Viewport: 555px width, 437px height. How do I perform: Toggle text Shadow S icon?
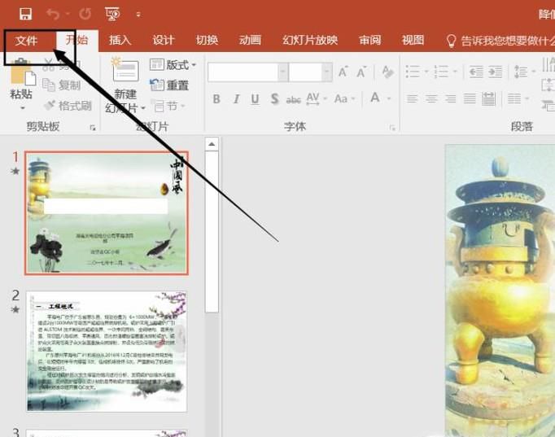tap(275, 98)
